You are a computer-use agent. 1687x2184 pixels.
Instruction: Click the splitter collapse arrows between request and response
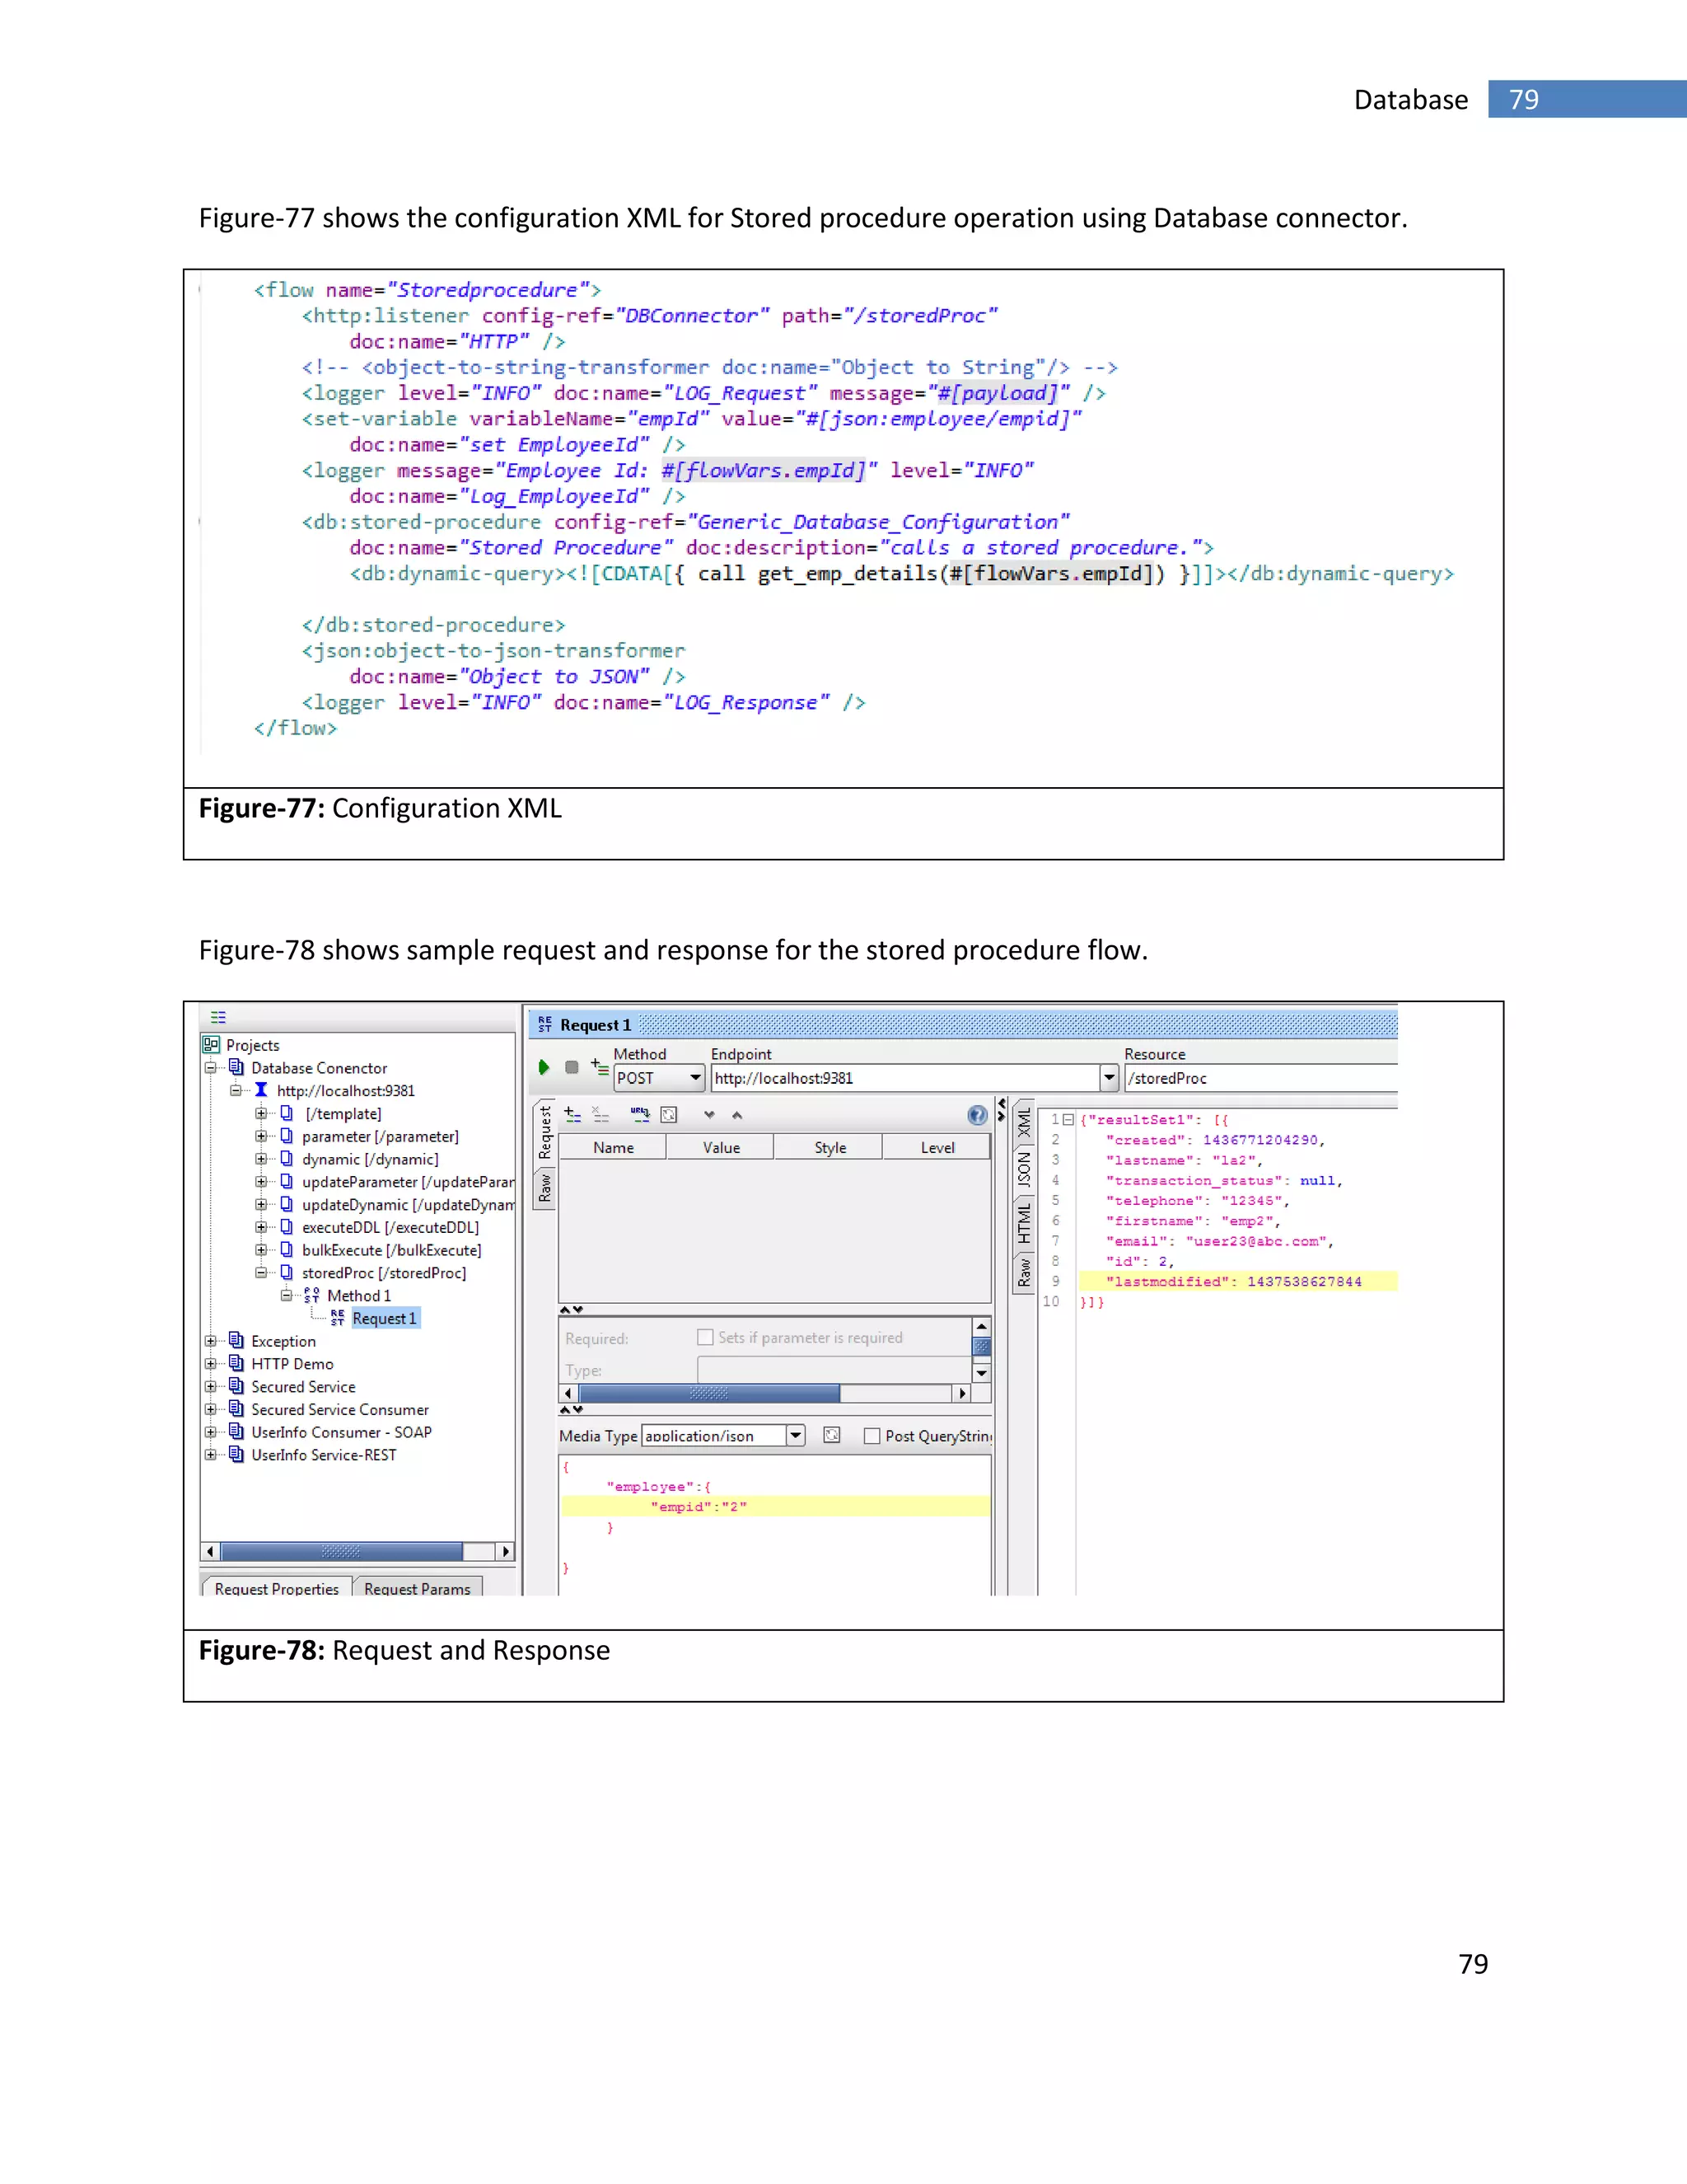[x=1002, y=1110]
